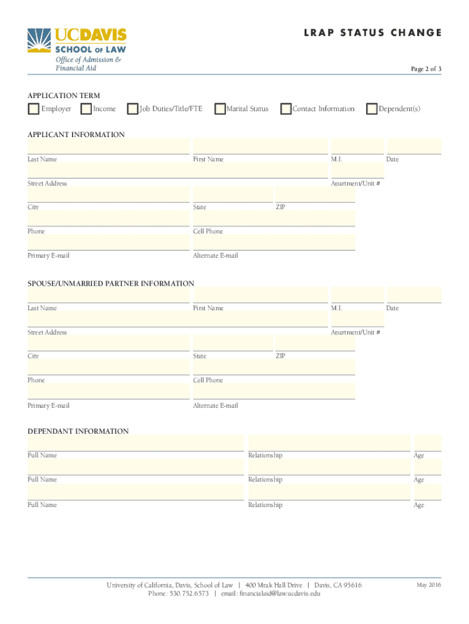Select spouse City input field

108,343
